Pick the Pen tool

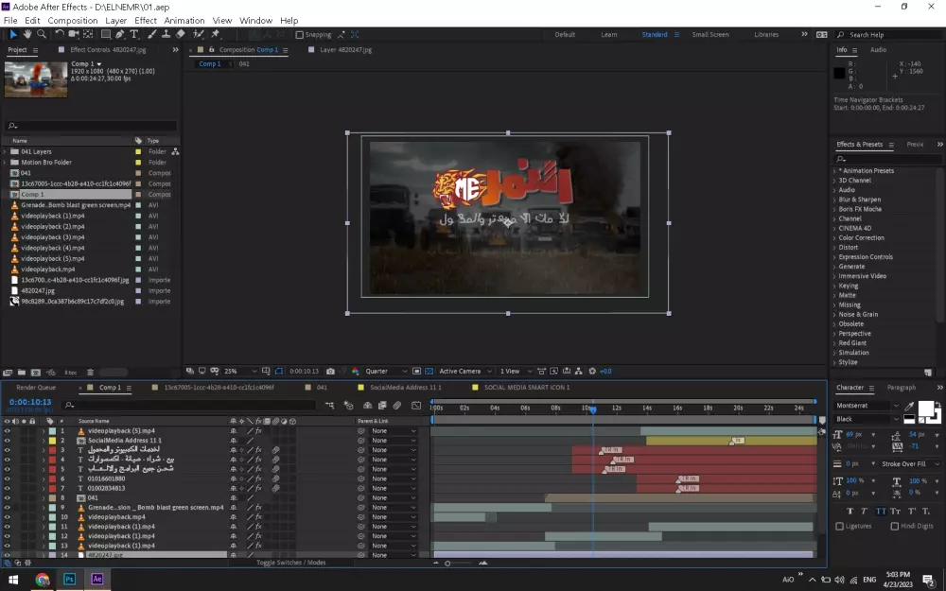120,34
